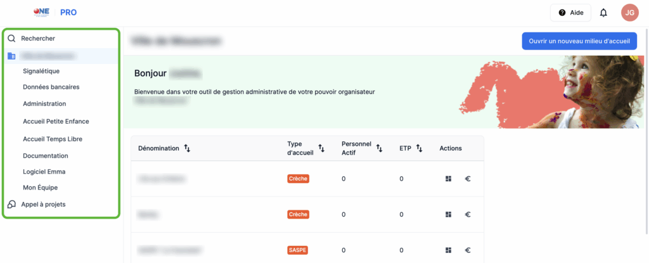
Task: Click Ouvrir un nouveau milieu d'accueil button
Action: click(x=579, y=41)
